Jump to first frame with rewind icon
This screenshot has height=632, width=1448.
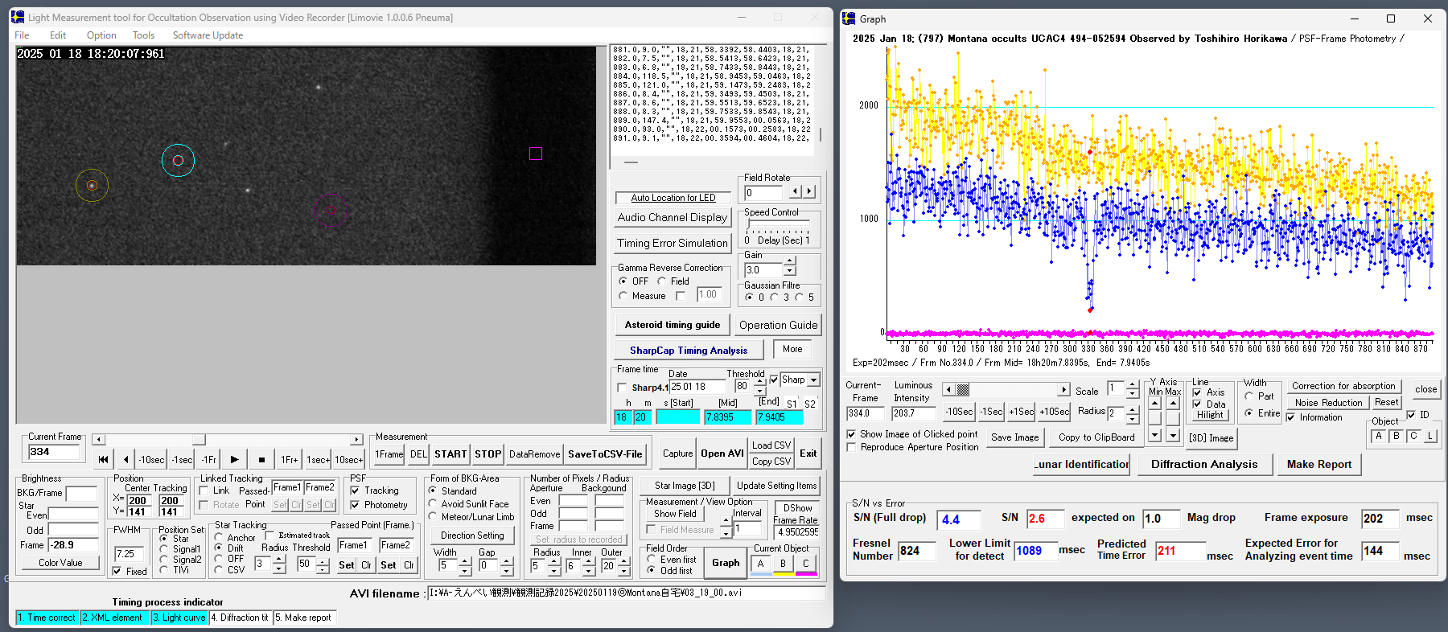(x=103, y=460)
